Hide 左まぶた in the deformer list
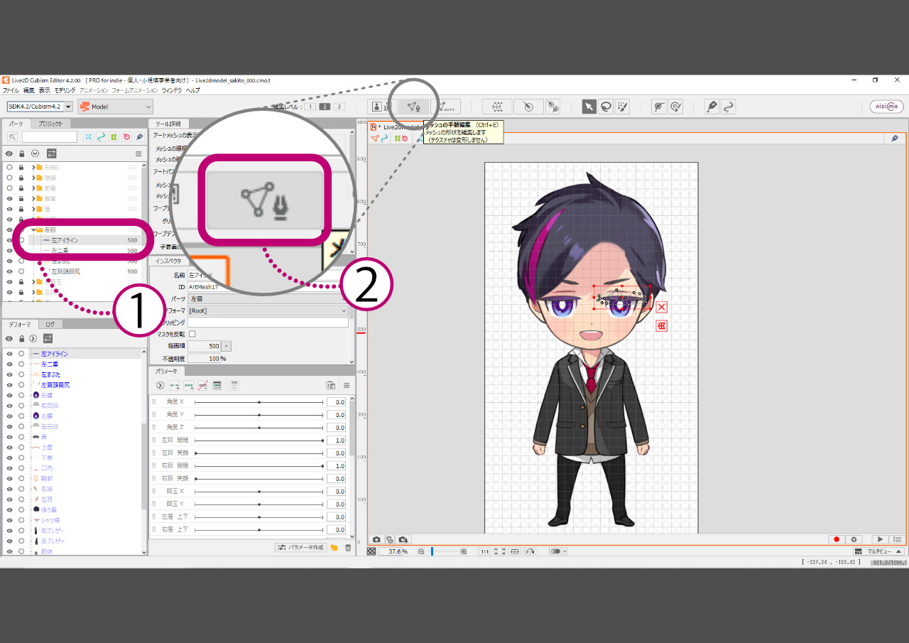Viewport: 909px width, 643px height. [10, 374]
